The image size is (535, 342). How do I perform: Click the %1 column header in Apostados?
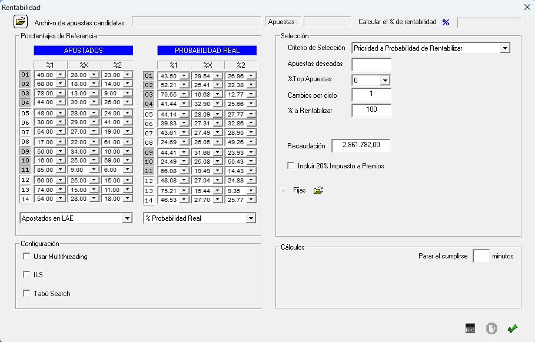tap(50, 65)
